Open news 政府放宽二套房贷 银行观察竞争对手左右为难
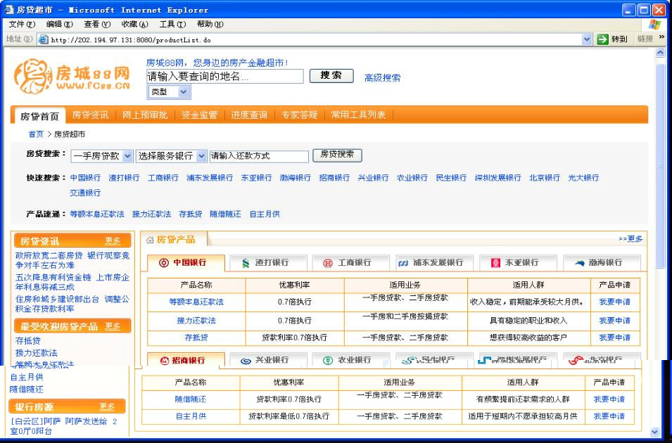The width and height of the screenshot is (672, 443). pyautogui.click(x=72, y=260)
